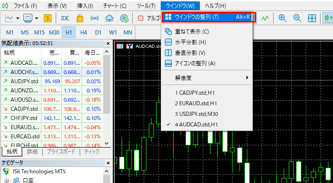The width and height of the screenshot is (333, 183).
Task: Choose ウインドウの整列 (T) menu item
Action: 207,17
